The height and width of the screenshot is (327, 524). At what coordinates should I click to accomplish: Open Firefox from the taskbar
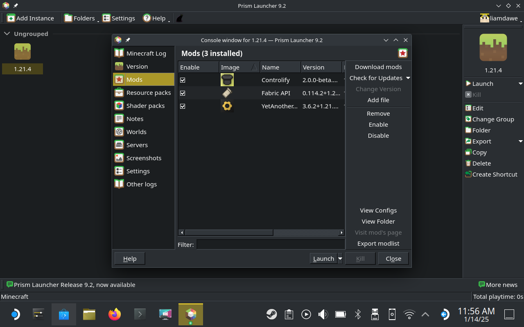(115, 314)
